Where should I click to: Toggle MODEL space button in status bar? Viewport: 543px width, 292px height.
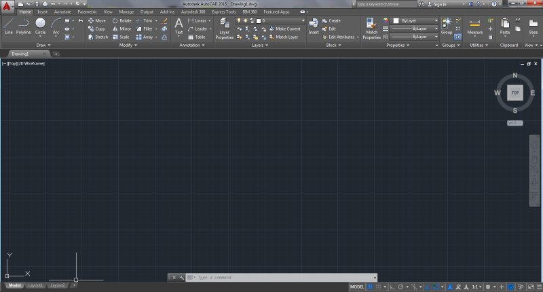pyautogui.click(x=358, y=287)
